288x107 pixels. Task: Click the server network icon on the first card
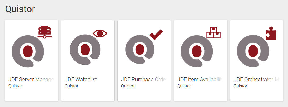[x=45, y=32]
